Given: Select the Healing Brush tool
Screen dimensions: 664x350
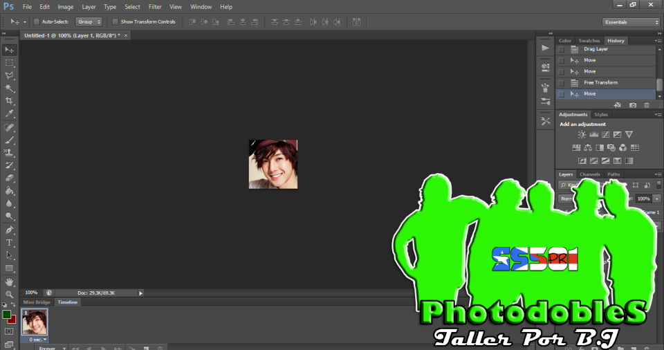Looking at the screenshot, I should [x=9, y=127].
